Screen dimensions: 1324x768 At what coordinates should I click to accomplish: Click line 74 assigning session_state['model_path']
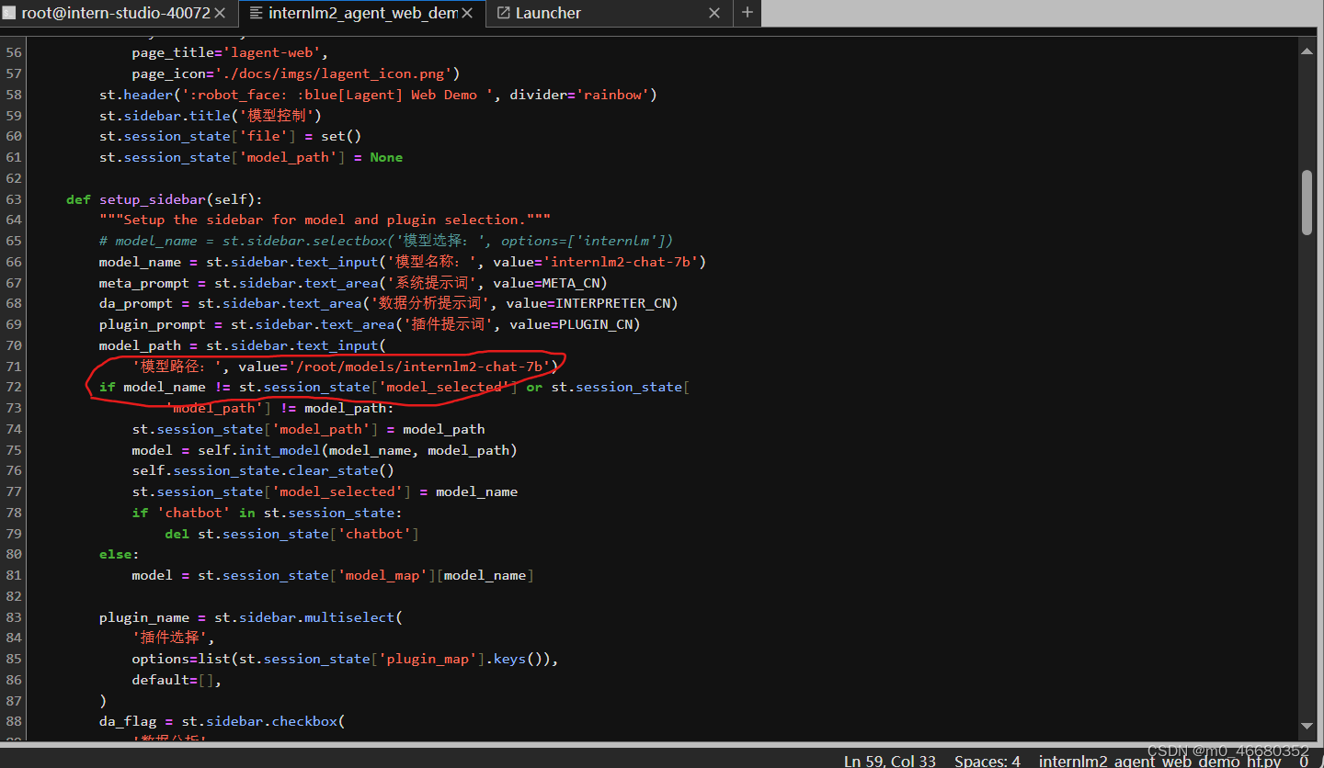pyautogui.click(x=308, y=429)
